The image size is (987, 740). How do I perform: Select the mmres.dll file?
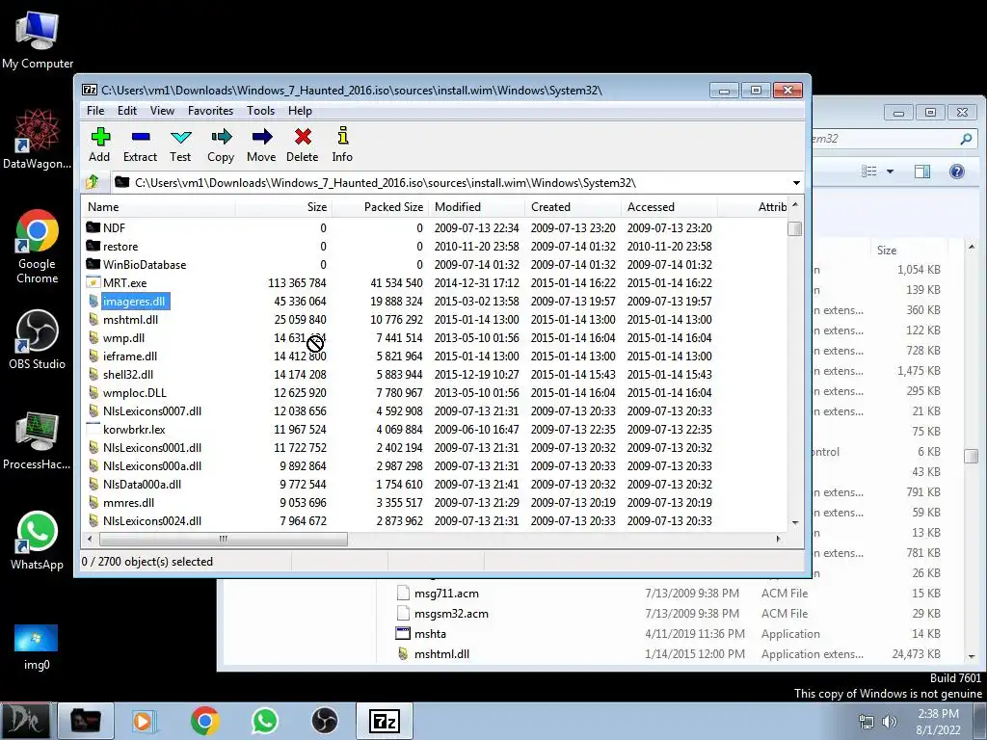tap(120, 503)
